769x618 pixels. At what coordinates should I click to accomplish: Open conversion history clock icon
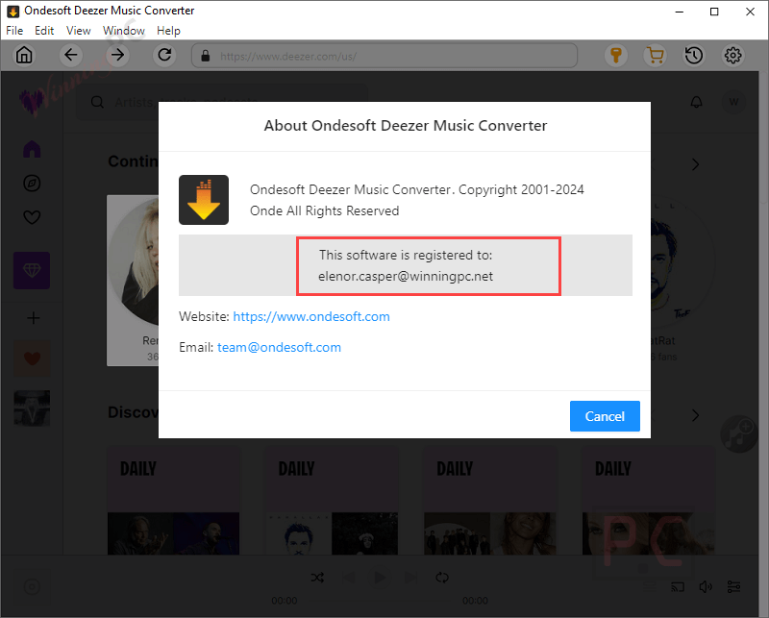(694, 56)
